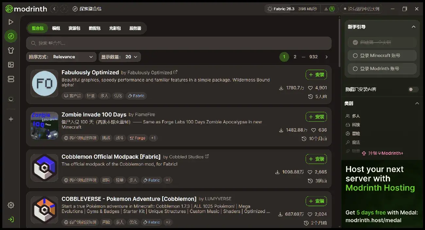Open the stacked server icon in the sidebar
This screenshot has width=425, height=230.
click(x=11, y=79)
